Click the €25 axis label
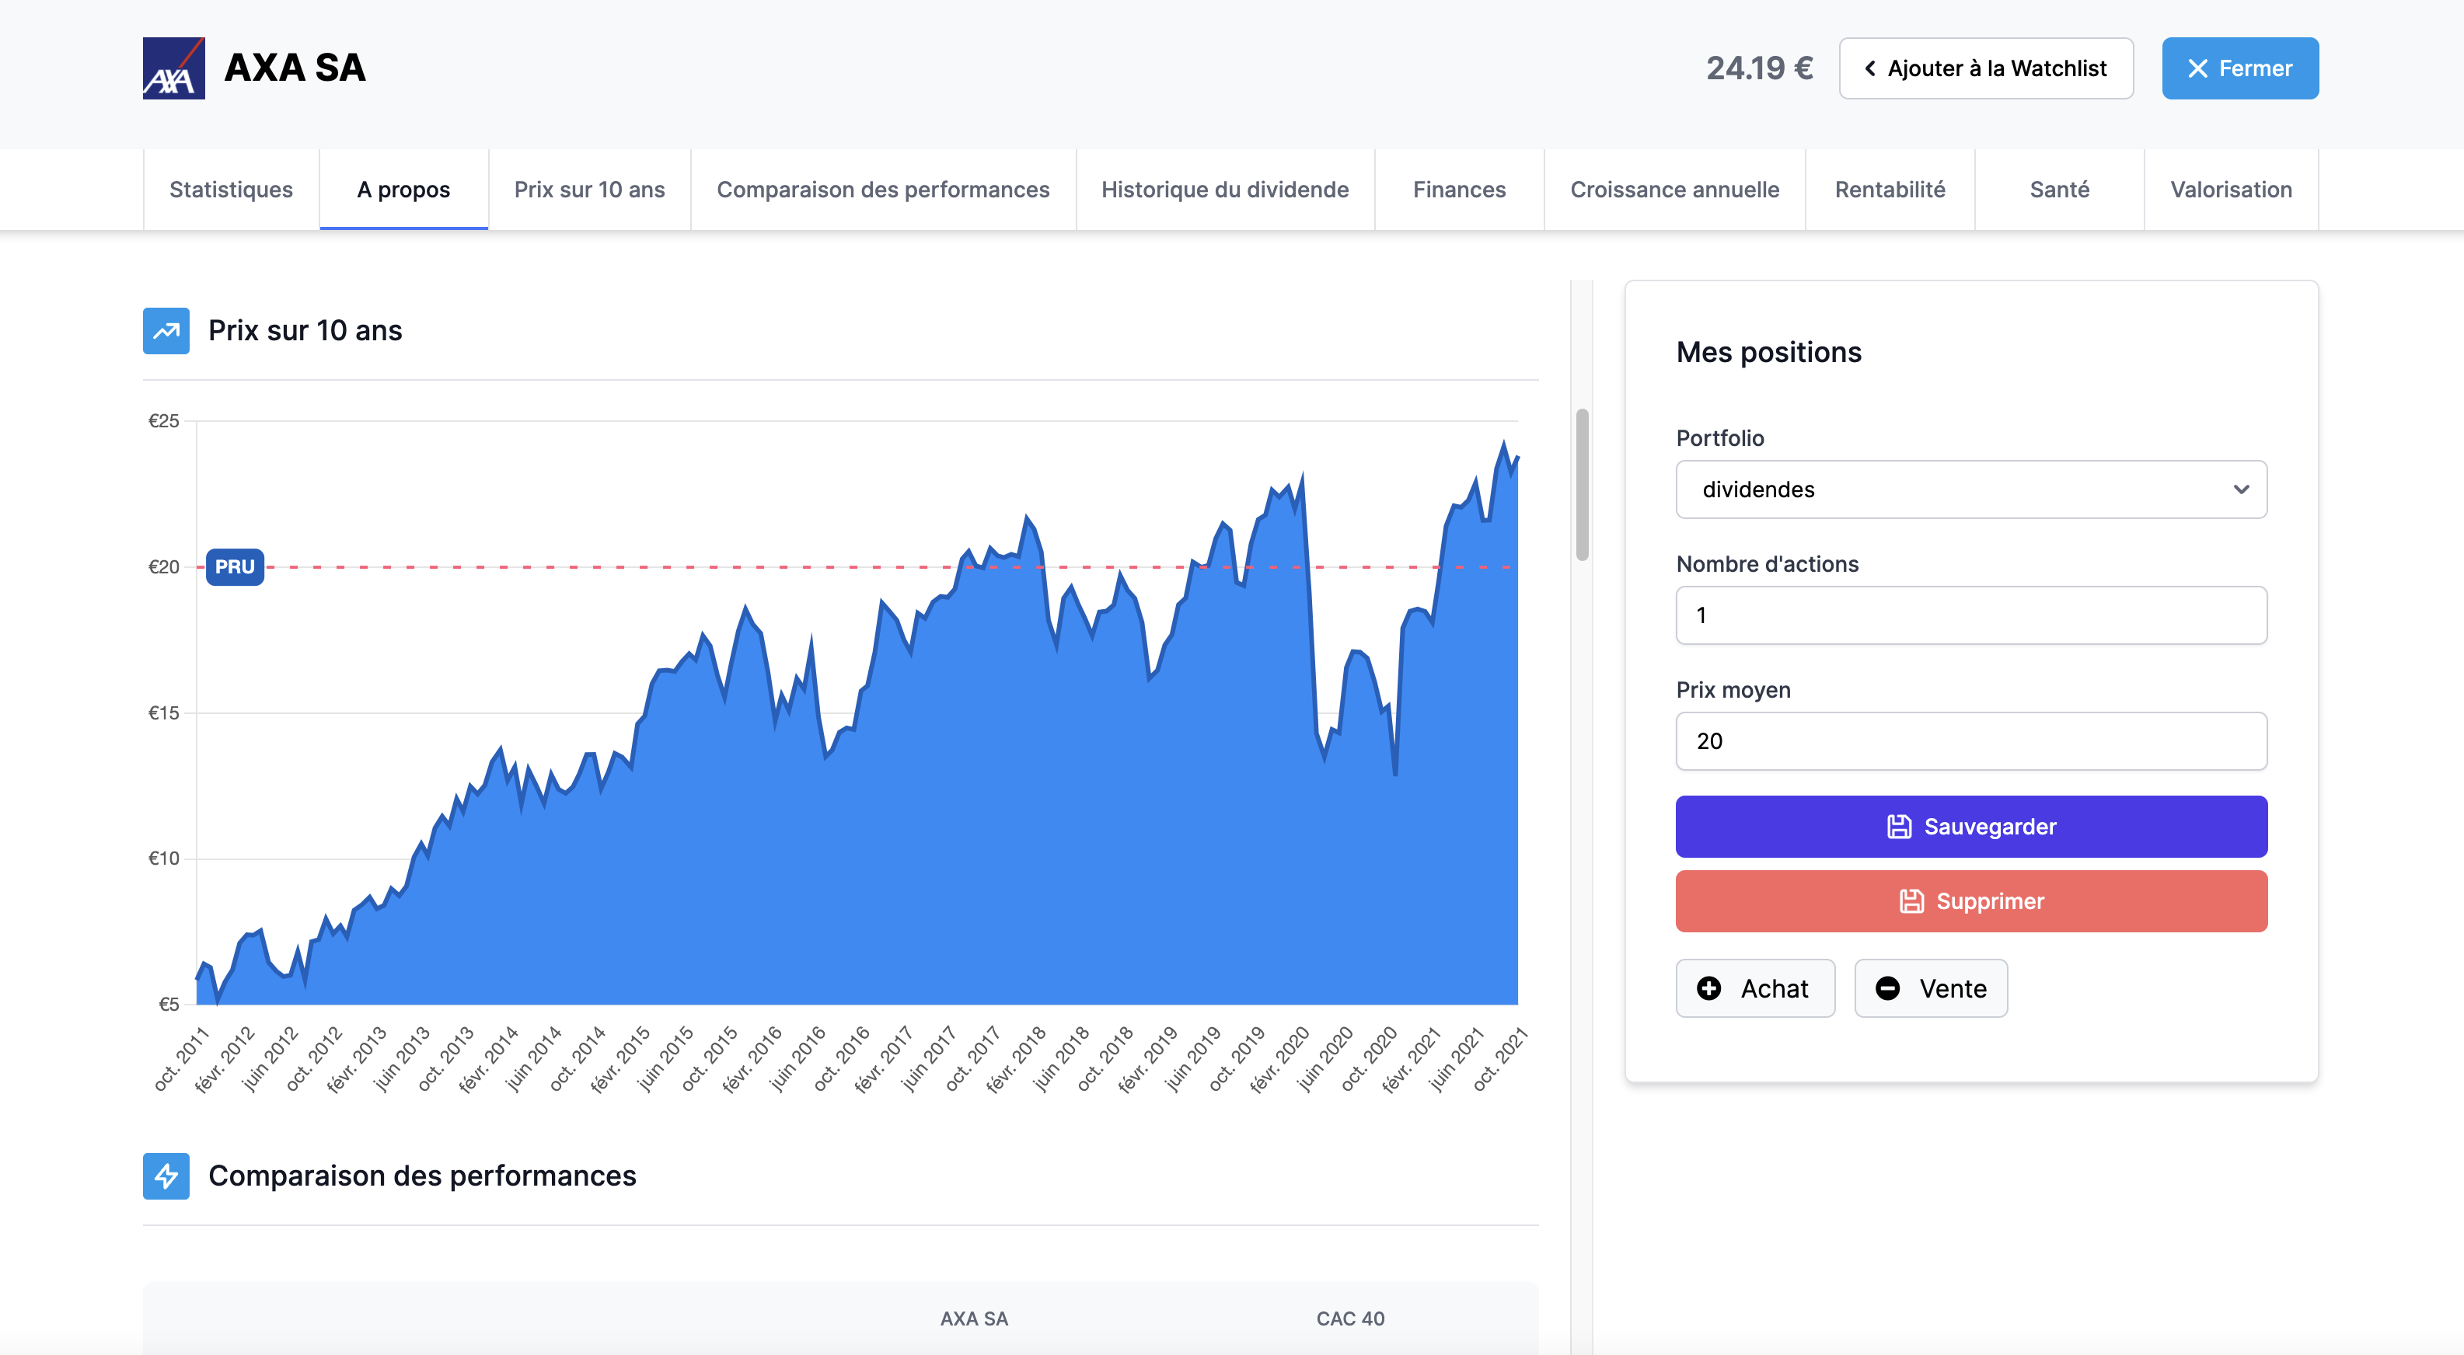 163,421
